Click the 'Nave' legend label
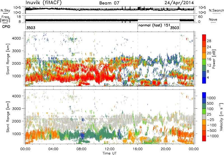This screenshot has width=224, height=155. point(213,19)
